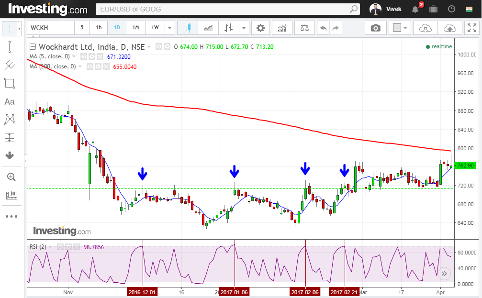Click the WCKH symbol input box

pos(51,28)
